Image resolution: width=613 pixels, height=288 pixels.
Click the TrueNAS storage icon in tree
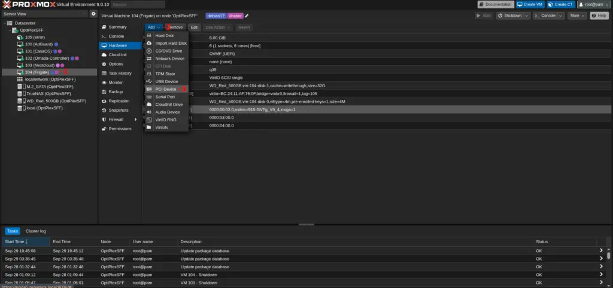(x=21, y=94)
